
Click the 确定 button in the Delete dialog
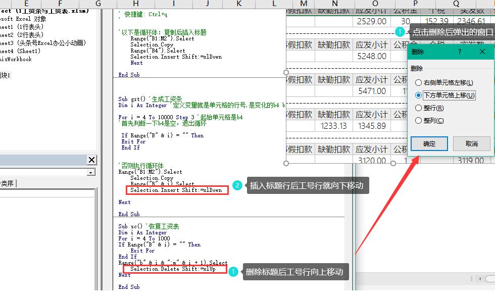pyautogui.click(x=430, y=143)
